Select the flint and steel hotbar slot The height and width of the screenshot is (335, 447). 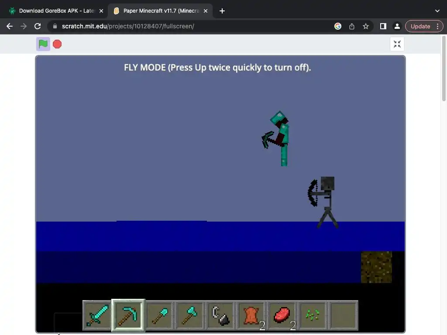point(221,315)
